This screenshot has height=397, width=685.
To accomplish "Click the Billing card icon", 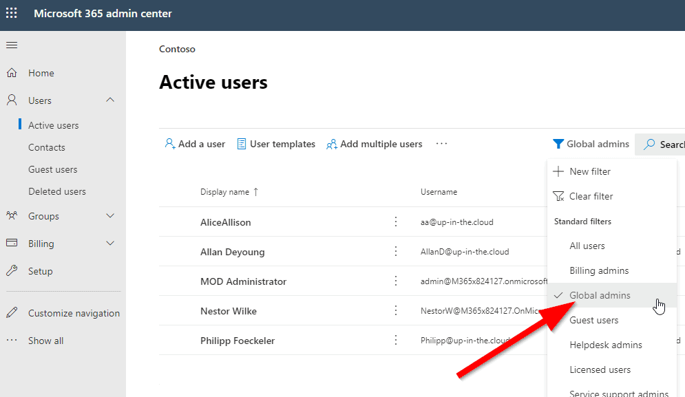I will [x=12, y=243].
